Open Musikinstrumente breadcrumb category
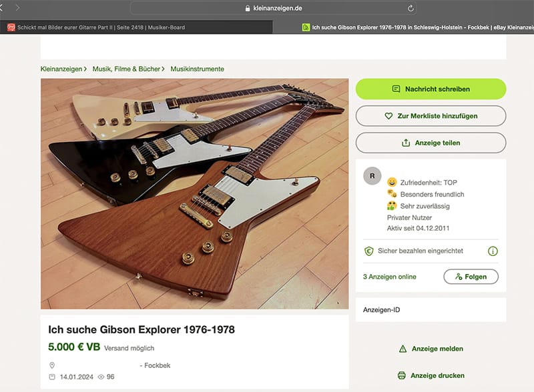The width and height of the screenshot is (534, 392). (197, 69)
